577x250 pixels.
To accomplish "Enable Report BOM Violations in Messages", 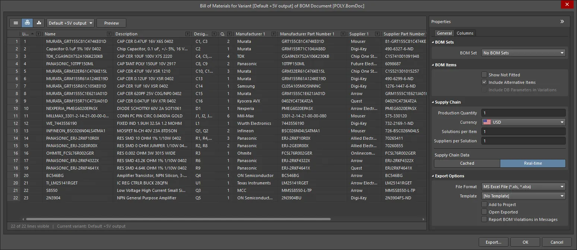I will tap(484, 219).
